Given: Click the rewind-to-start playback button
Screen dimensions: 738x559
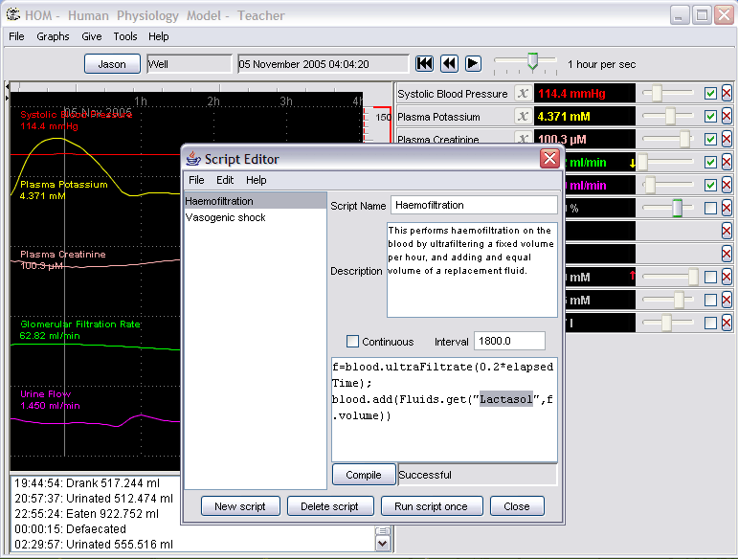Looking at the screenshot, I should click(x=425, y=64).
